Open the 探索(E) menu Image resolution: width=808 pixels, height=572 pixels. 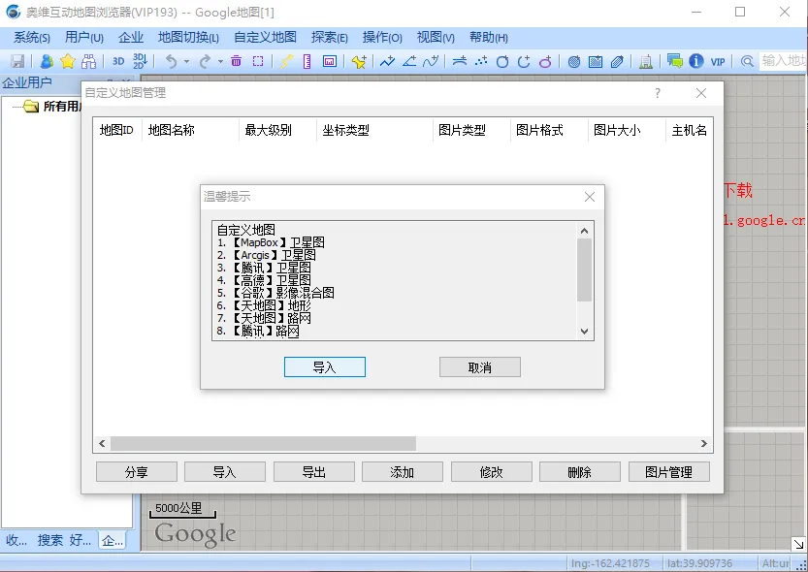pyautogui.click(x=329, y=38)
